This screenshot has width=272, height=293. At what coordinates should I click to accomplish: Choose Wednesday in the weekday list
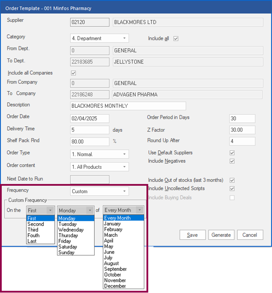click(76, 230)
